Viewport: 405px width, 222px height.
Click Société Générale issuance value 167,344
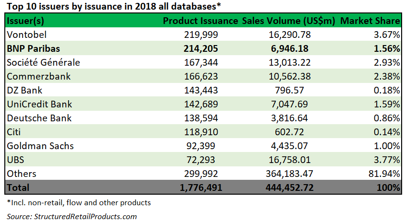[201, 63]
